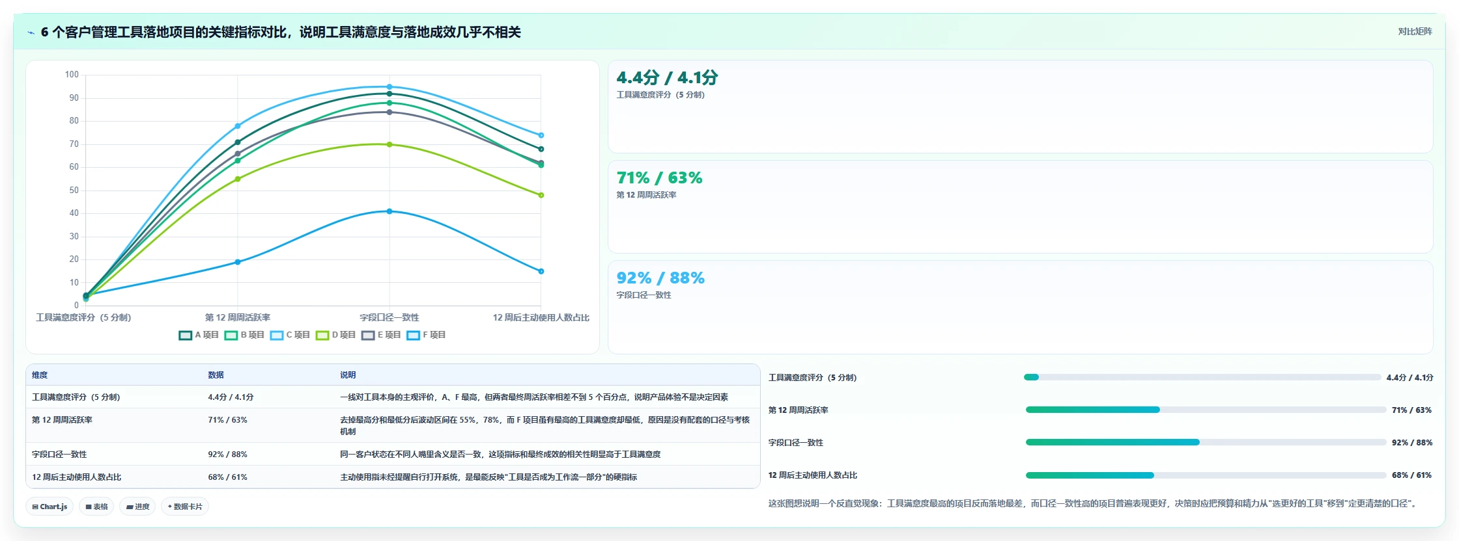The height and width of the screenshot is (541, 1459).
Task: Click x-axis label 第 12 周周活跃率 in chart
Action: pos(238,318)
